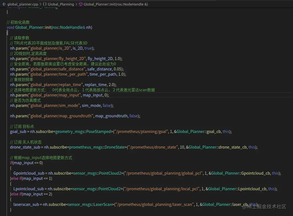
Task: Click the string "/prometheus/drone_state"
Action: 153,147
